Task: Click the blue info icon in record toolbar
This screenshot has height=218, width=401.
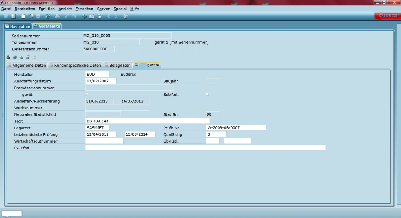Action: [21, 57]
